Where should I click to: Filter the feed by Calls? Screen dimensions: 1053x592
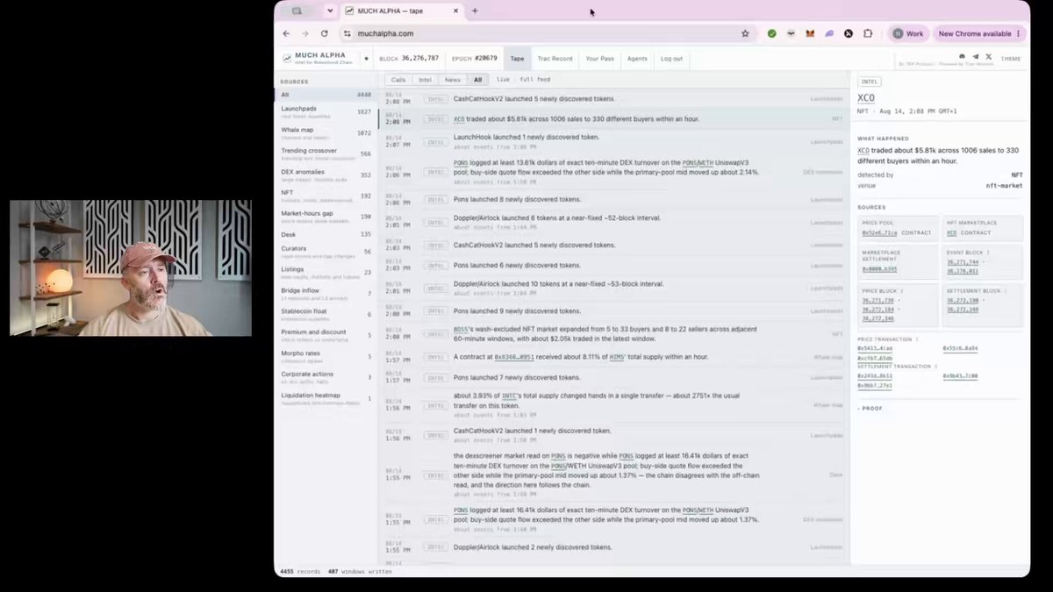(x=398, y=79)
